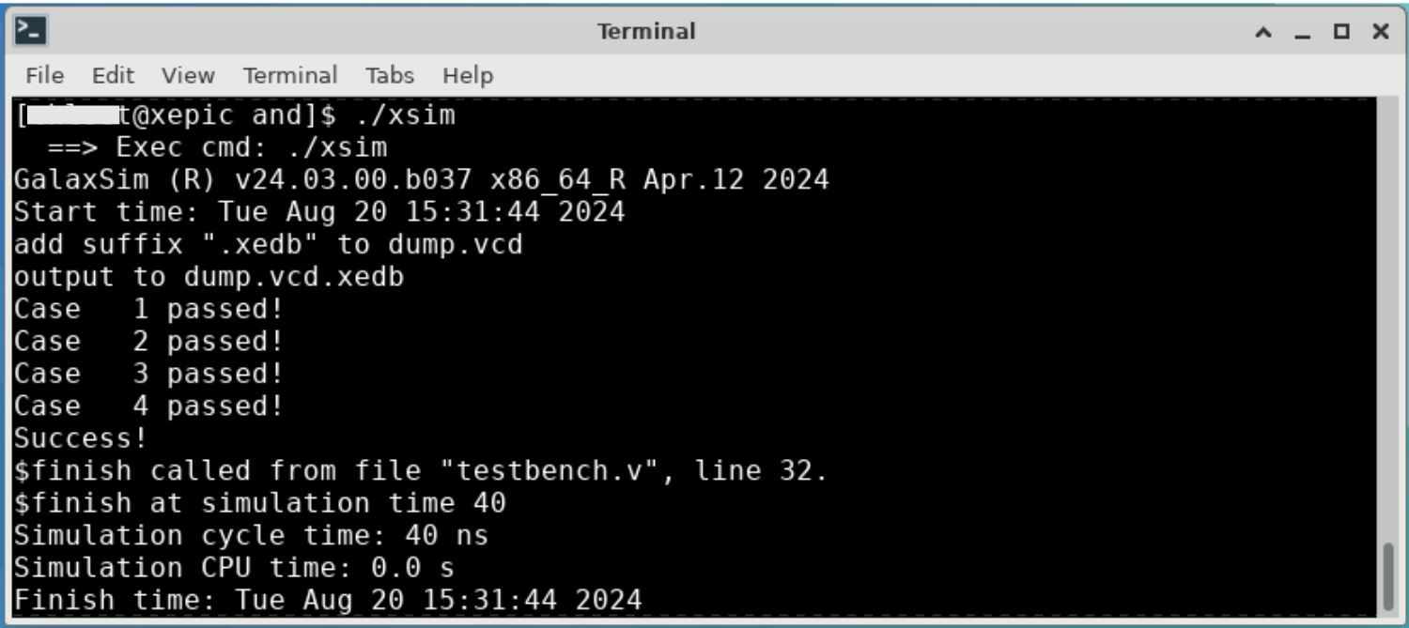Screen dimensions: 1409x628
Task: Click the "Terminal" title bar text
Action: pos(646,31)
